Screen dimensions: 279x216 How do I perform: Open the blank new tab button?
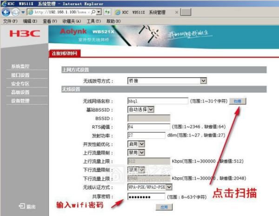(185, 12)
